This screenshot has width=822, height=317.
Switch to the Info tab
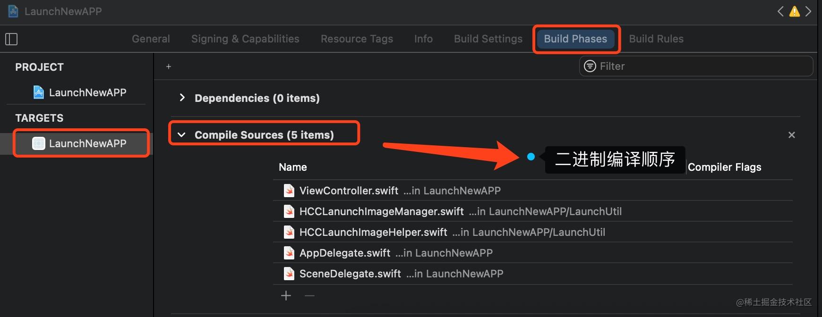tap(423, 39)
